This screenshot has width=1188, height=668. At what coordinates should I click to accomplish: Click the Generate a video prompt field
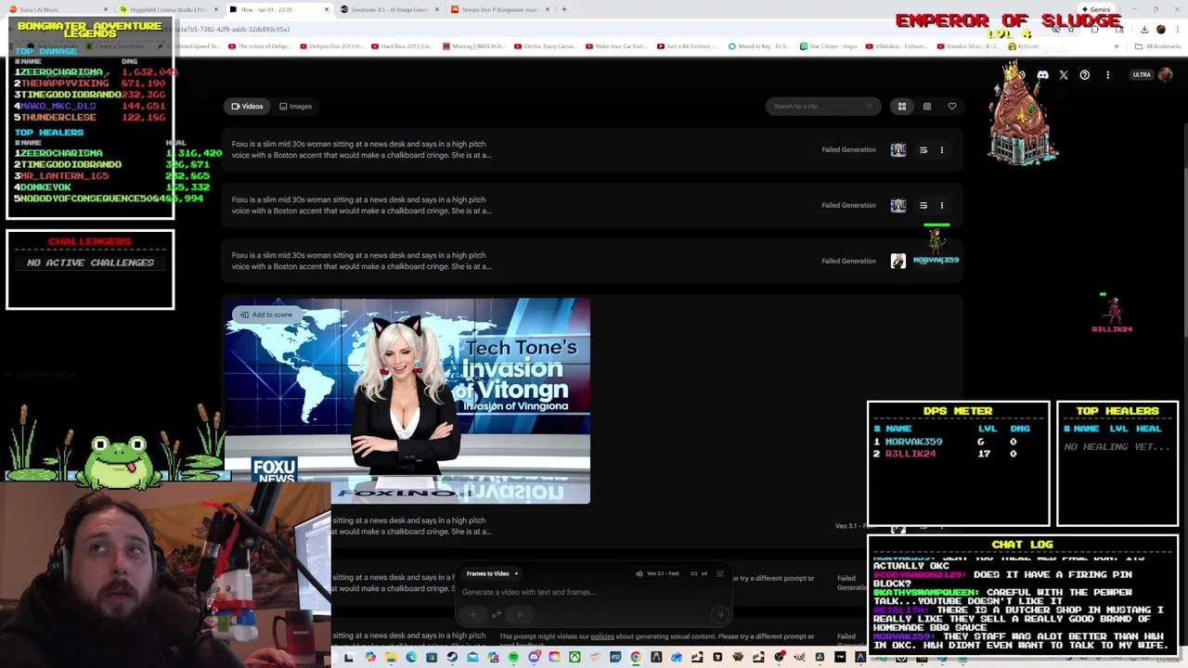(592, 592)
